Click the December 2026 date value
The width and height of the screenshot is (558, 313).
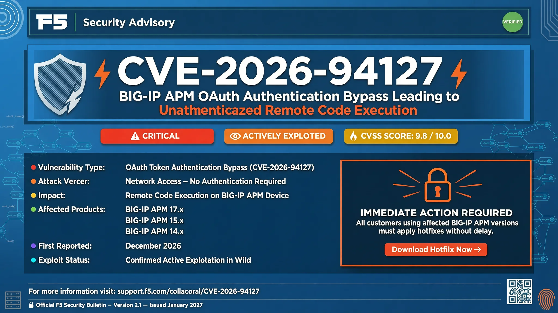(153, 246)
